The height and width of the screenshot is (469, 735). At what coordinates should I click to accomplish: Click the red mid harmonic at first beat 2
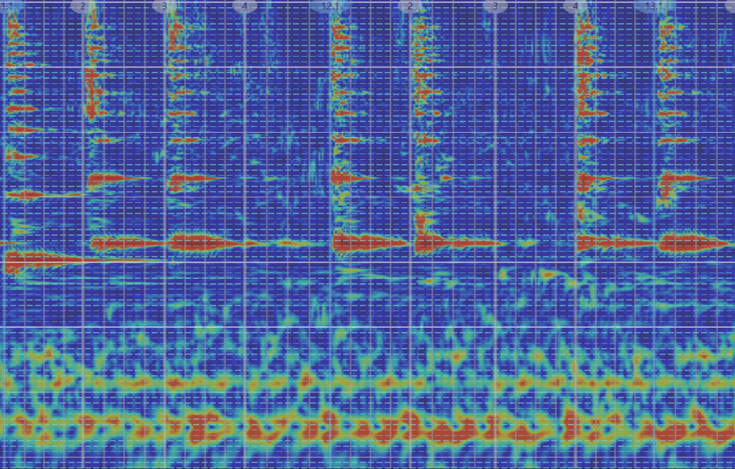click(108, 179)
